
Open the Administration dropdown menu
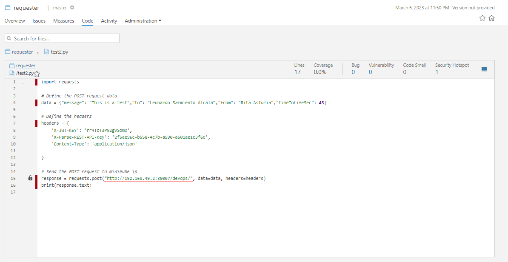143,20
